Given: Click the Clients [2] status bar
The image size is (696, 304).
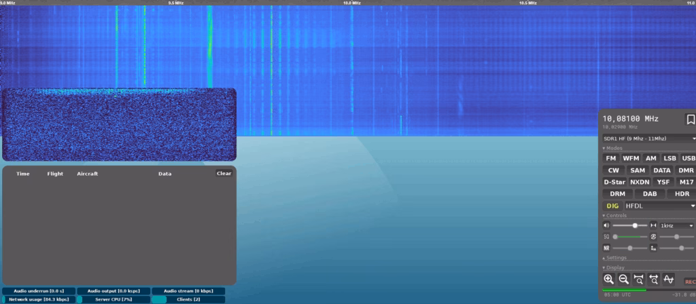Looking at the screenshot, I should (188, 299).
